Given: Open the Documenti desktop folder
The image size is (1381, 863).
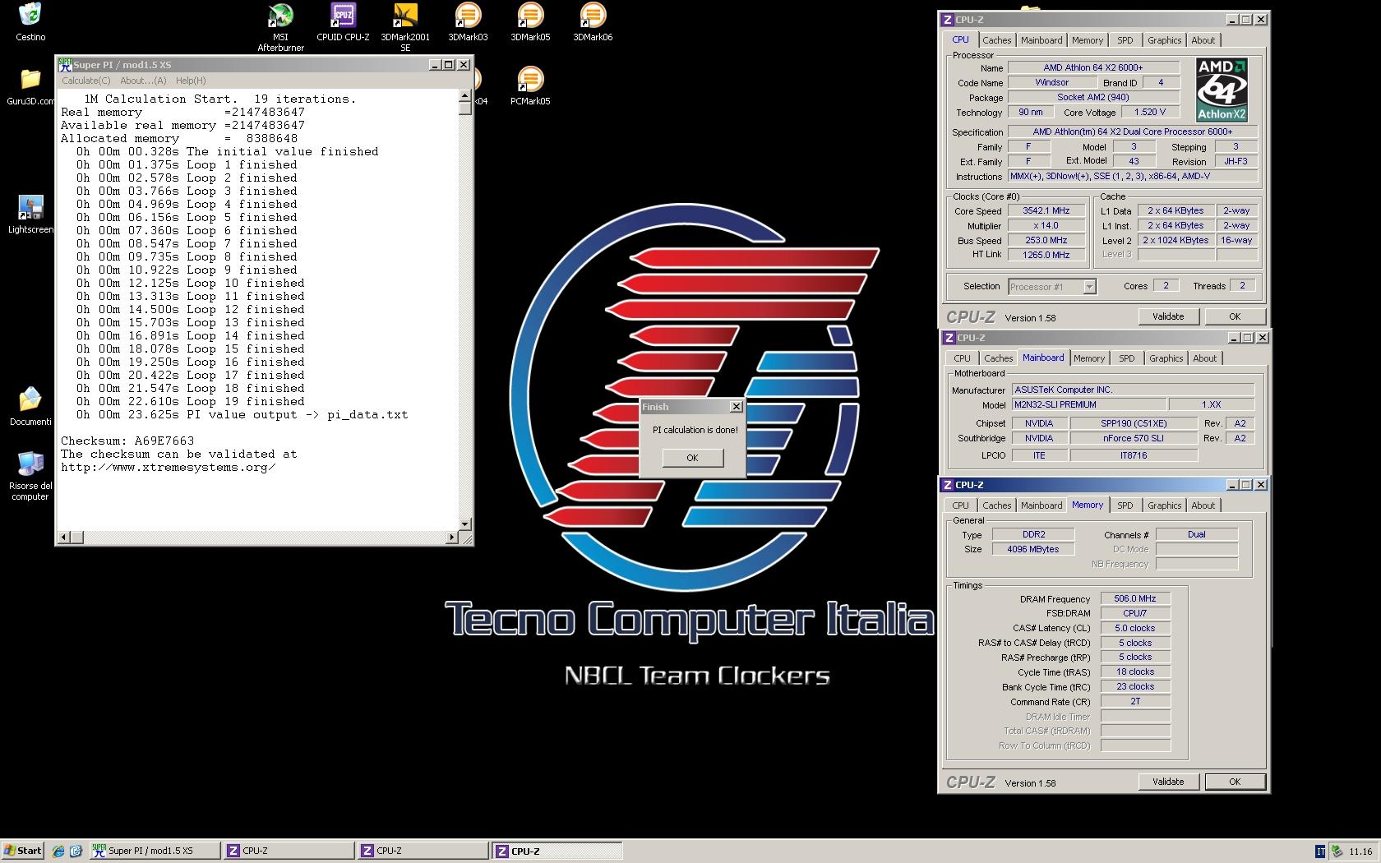Looking at the screenshot, I should (x=30, y=407).
